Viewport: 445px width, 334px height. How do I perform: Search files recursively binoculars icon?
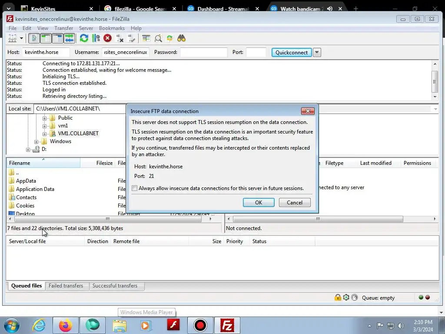[181, 38]
